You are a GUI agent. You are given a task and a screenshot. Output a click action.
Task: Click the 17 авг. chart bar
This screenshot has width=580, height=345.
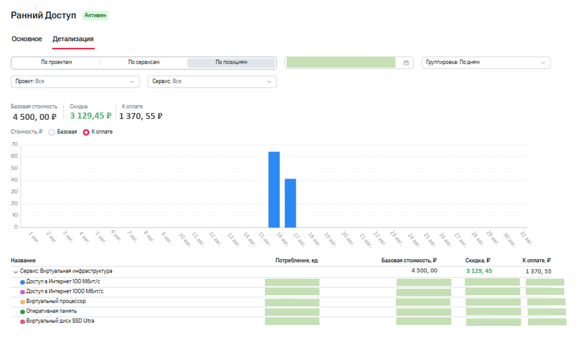[290, 203]
